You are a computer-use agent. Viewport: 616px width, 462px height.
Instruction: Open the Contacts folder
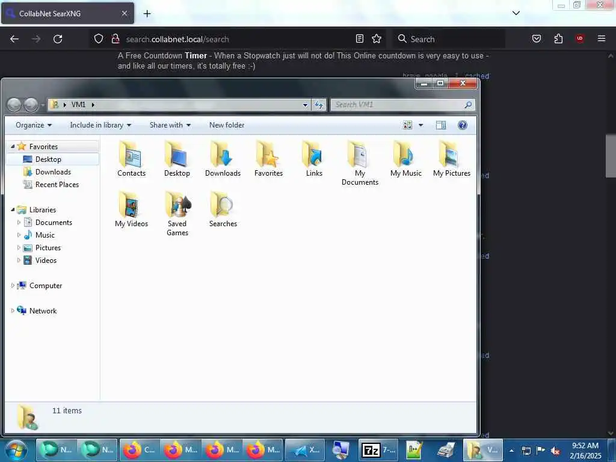tap(131, 159)
